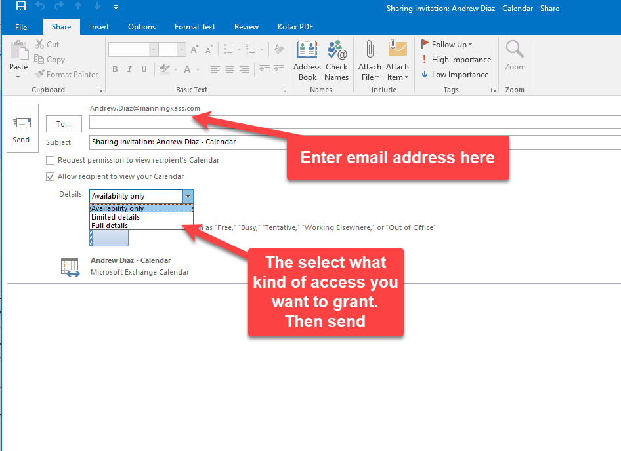
Task: Select the Format Painter tool
Action: [x=66, y=74]
